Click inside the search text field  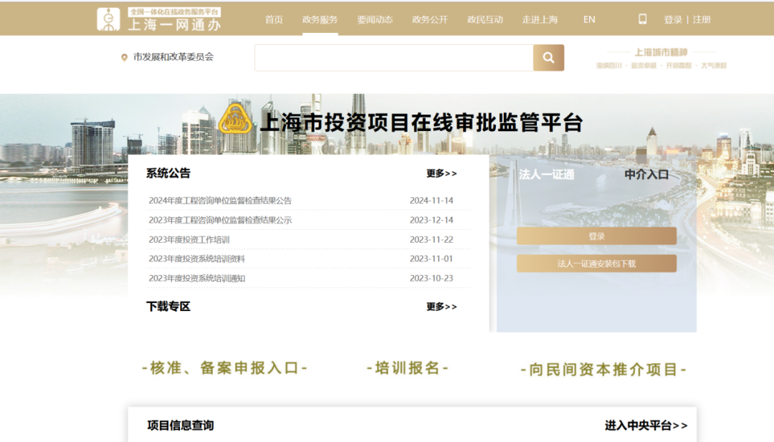pos(393,58)
